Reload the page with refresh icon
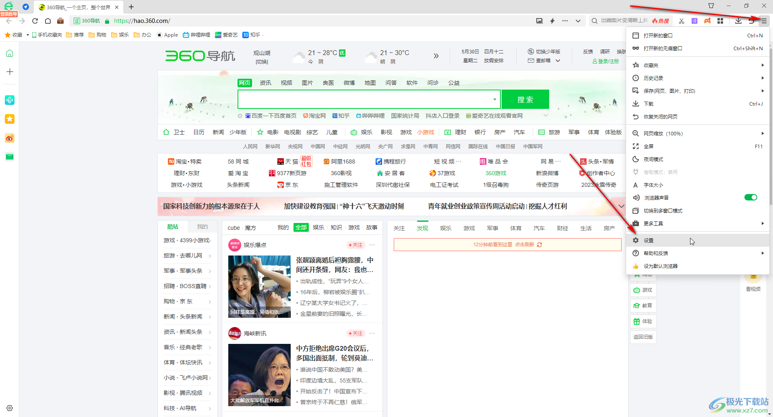Screen dimensions: 773x417 pyautogui.click(x=35, y=21)
